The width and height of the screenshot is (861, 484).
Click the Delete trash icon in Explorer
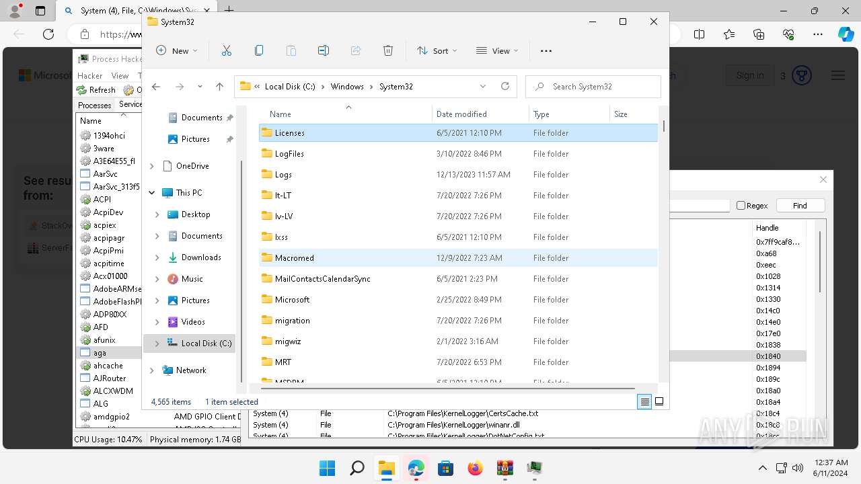tap(388, 50)
